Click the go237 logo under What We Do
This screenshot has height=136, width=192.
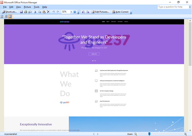65,102
